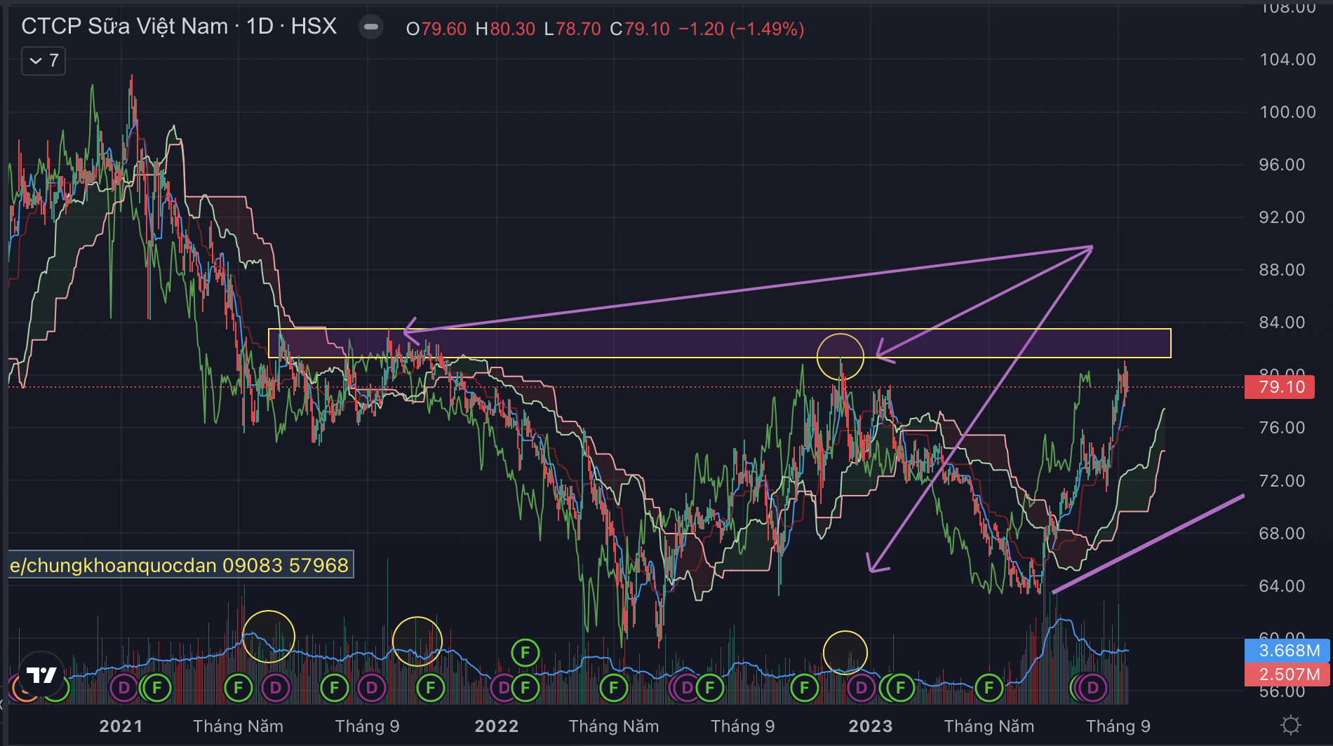Image resolution: width=1333 pixels, height=746 pixels.
Task: Click F marker between second Tháng 9 and 2023
Action: pos(805,688)
